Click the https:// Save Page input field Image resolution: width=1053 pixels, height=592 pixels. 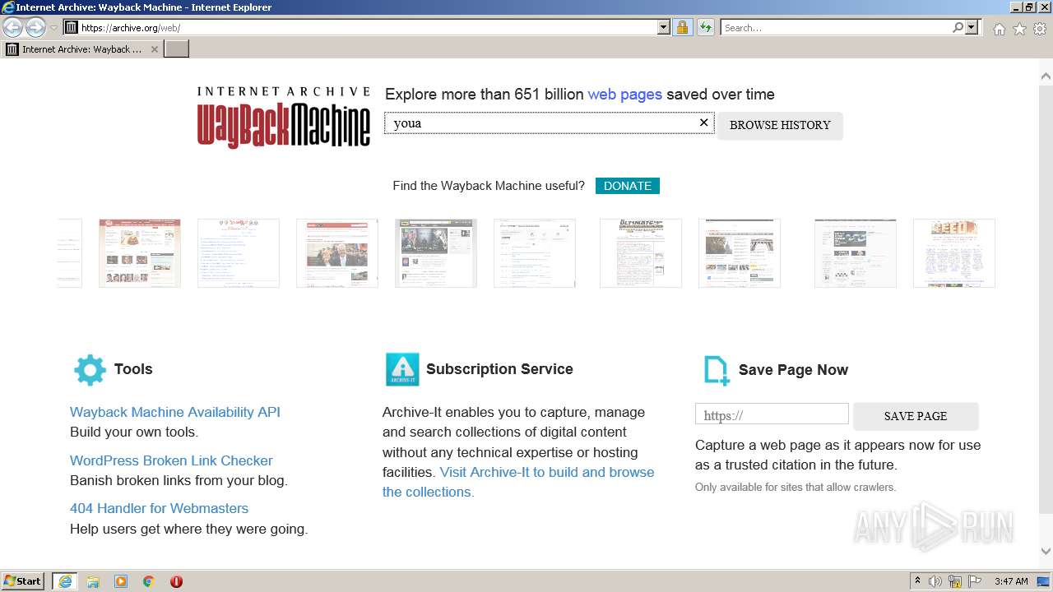772,414
